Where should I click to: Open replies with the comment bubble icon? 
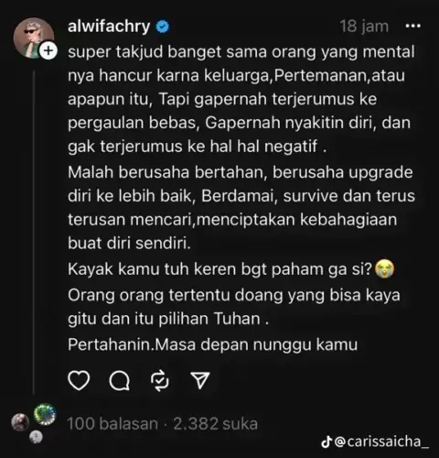click(119, 381)
